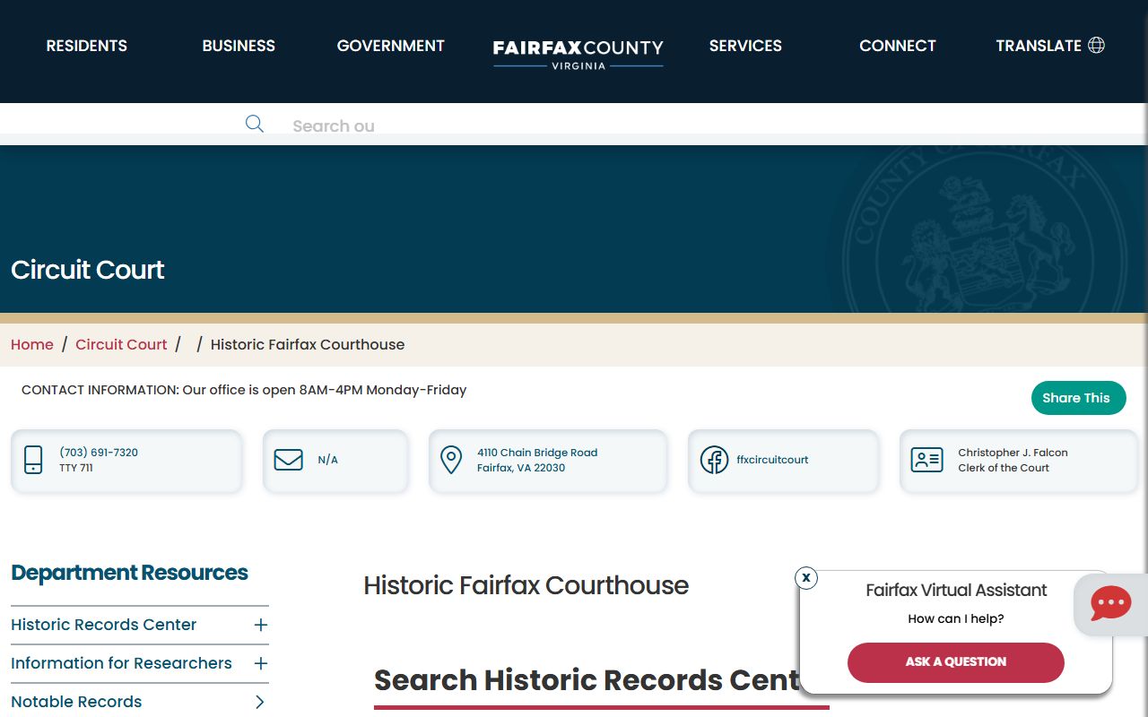
Task: Click the envelope email icon
Action: 288,460
